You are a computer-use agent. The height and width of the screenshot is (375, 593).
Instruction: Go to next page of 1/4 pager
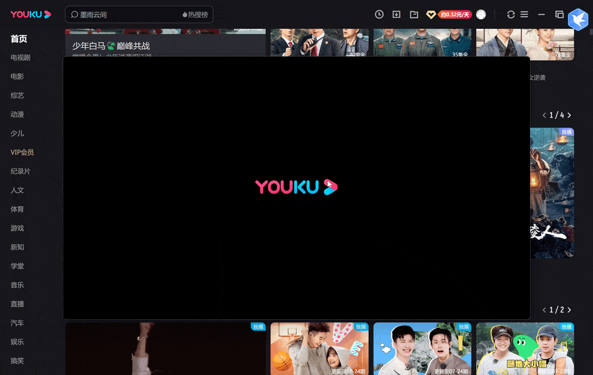pos(569,115)
